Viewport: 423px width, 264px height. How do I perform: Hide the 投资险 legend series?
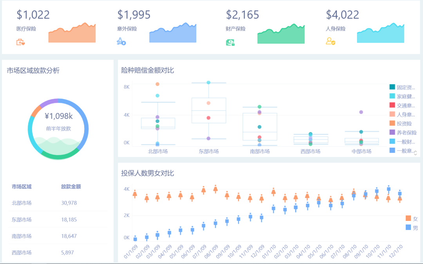(x=404, y=123)
